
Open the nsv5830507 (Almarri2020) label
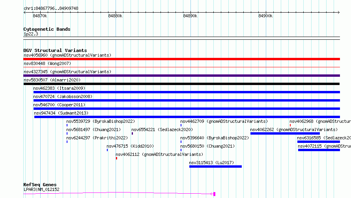(x=52, y=80)
